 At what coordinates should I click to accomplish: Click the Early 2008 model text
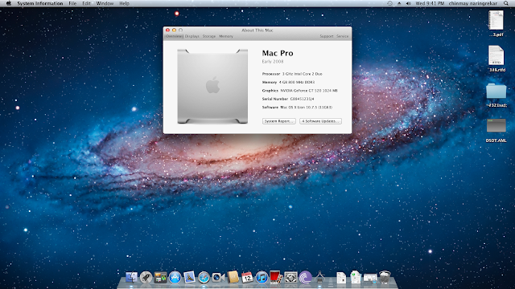tap(273, 62)
